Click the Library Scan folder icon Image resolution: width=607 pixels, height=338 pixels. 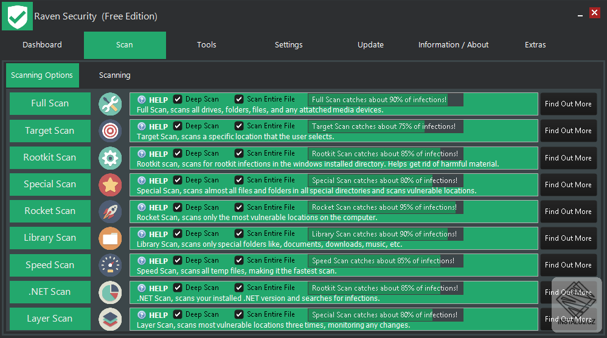(x=110, y=239)
